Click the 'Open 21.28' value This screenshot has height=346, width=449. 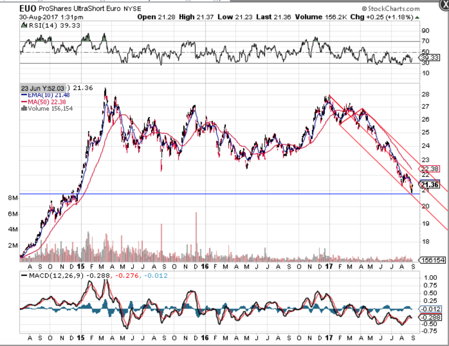156,17
